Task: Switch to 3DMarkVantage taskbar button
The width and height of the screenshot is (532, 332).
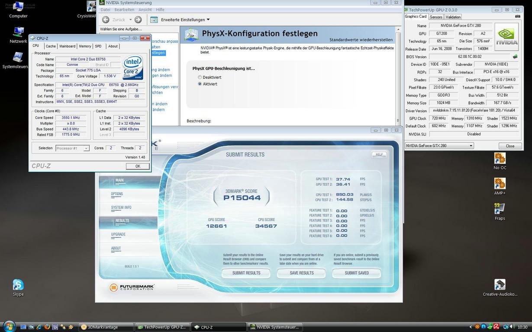Action: [x=106, y=327]
